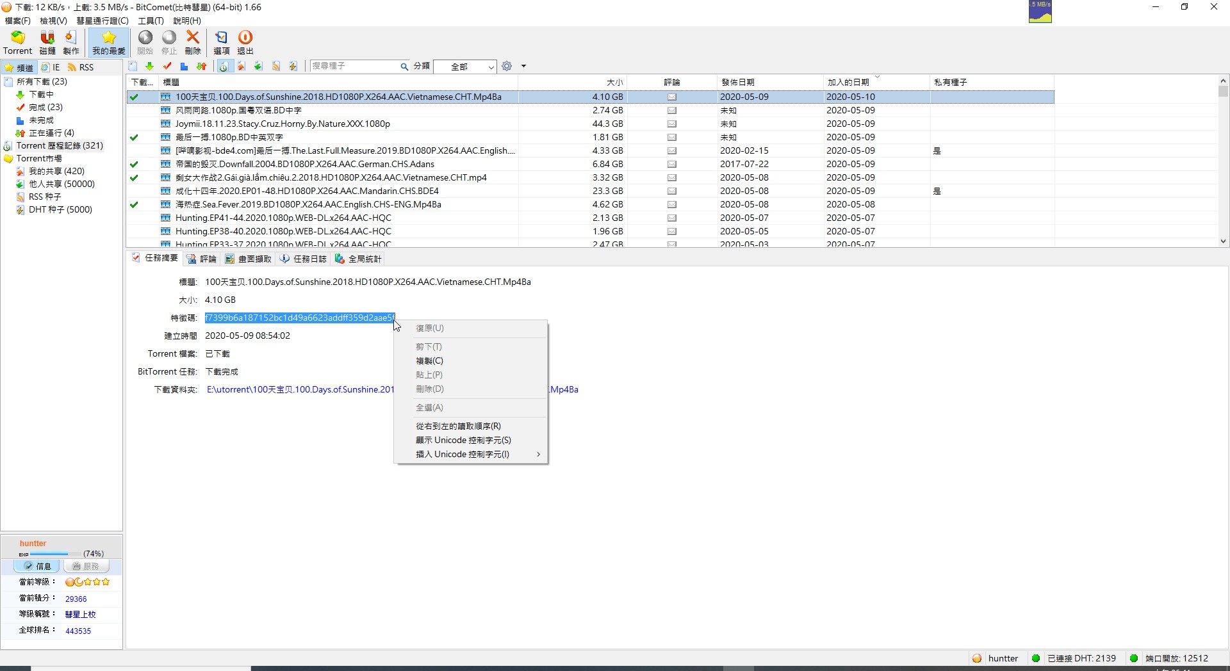Switch to the 任務日誌 tab
The image size is (1230, 671).
(304, 259)
